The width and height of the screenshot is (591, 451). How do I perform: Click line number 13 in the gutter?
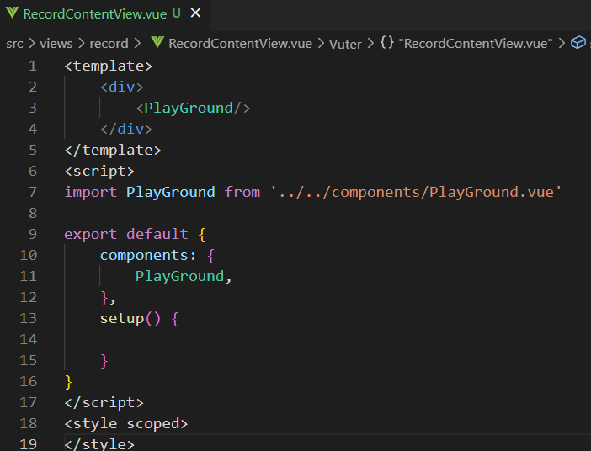pyautogui.click(x=29, y=318)
